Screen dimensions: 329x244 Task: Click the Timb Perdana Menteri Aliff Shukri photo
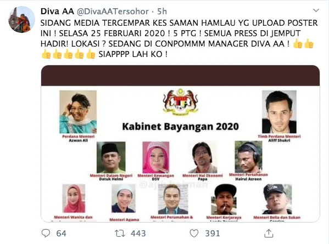[x=279, y=112]
